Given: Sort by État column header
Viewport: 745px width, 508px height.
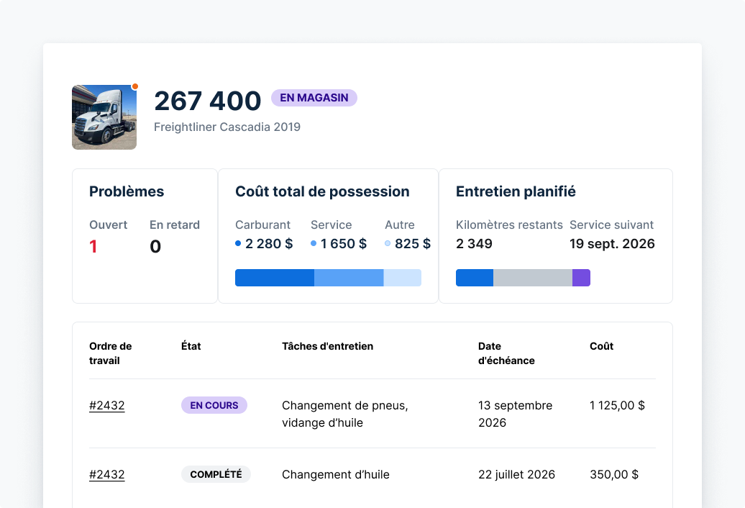Looking at the screenshot, I should click(x=191, y=346).
